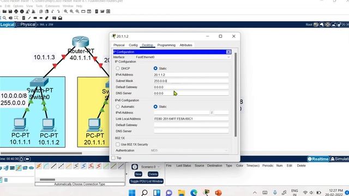The width and height of the screenshot is (349, 196).
Task: Close the IP Configuration panel with X
Action: [x=228, y=52]
